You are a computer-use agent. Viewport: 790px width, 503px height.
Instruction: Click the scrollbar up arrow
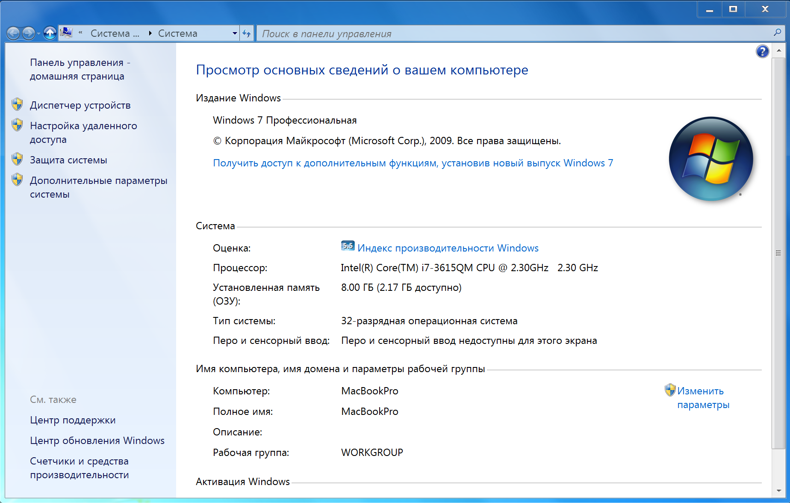tap(778, 50)
